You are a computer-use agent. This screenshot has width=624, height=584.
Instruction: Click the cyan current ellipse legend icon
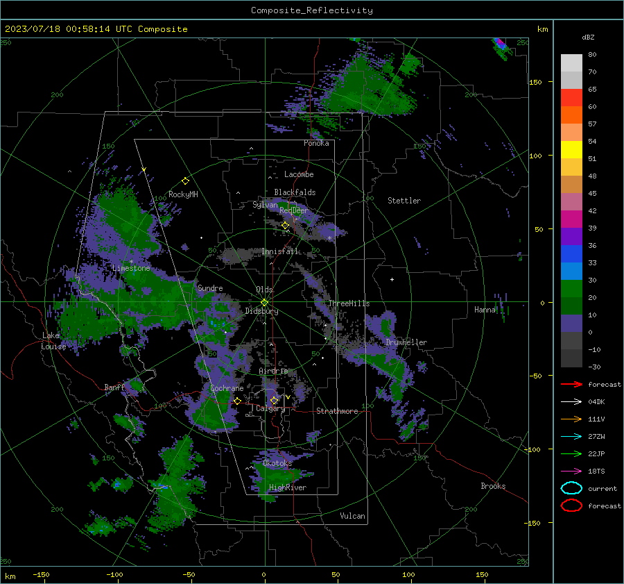571,488
